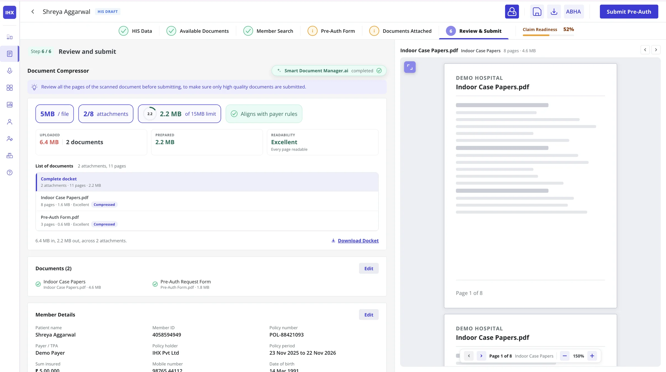Switch to the HIS Data step
The width and height of the screenshot is (666, 372).
135,31
